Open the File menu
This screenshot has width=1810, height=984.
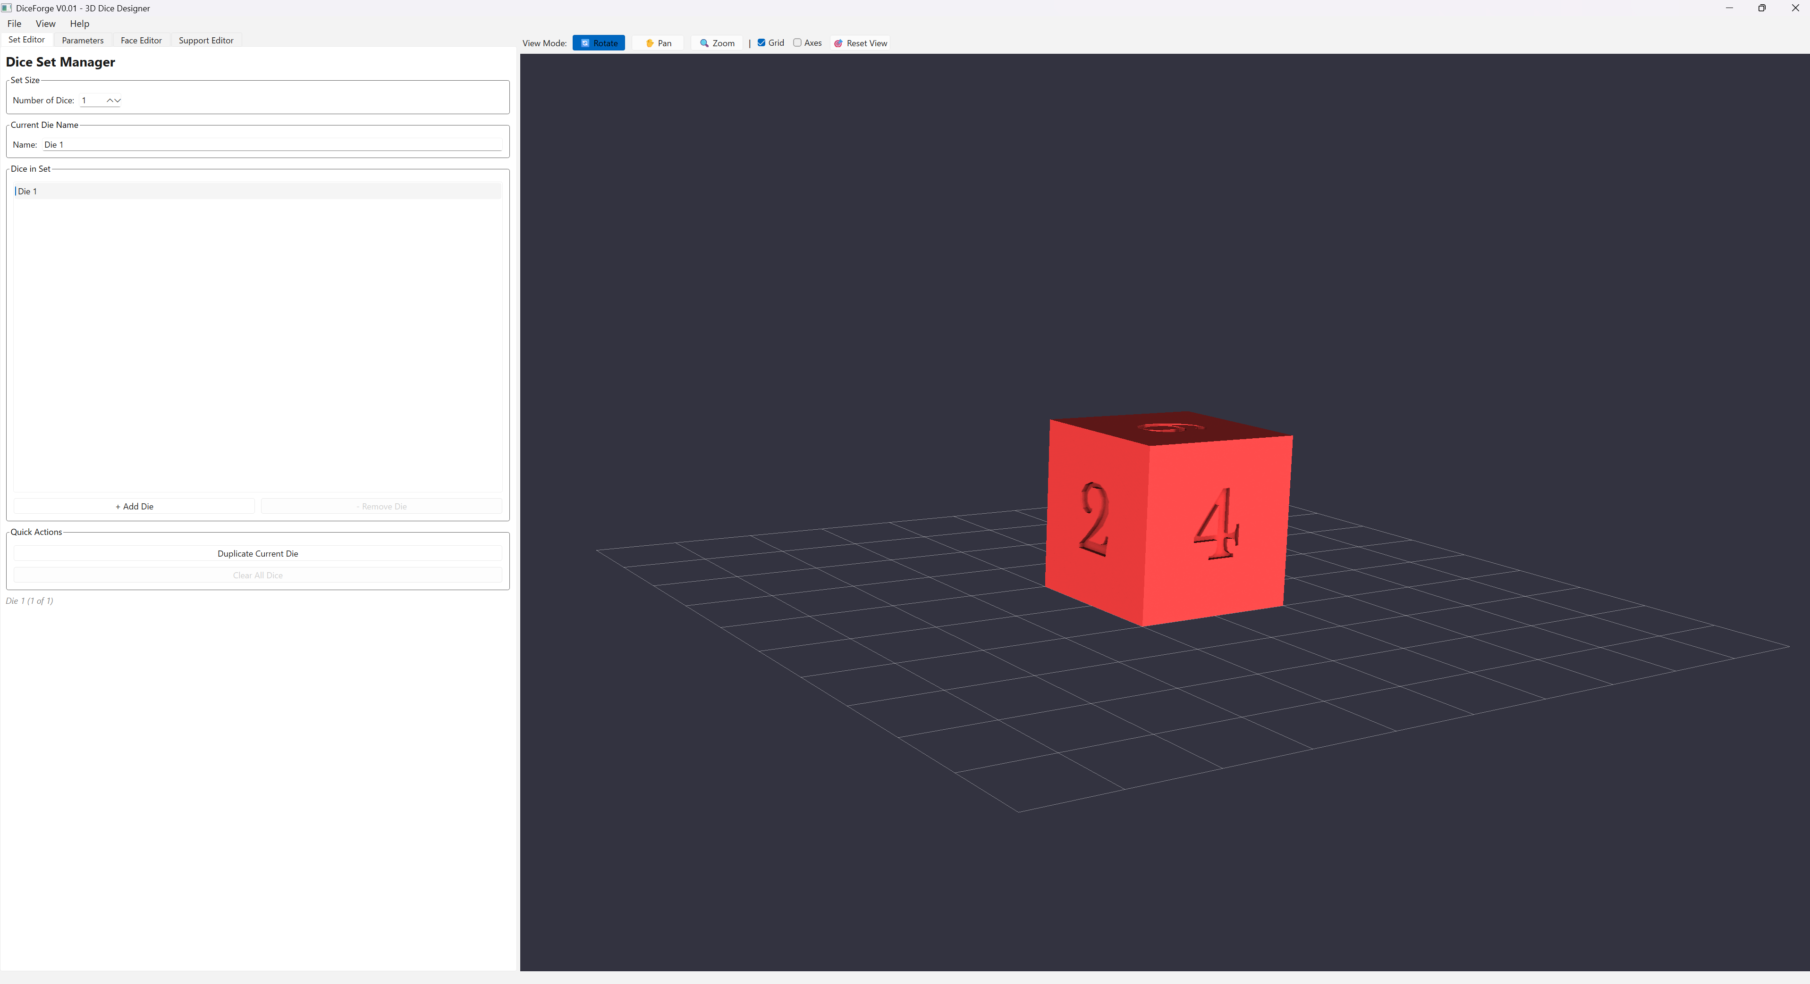(14, 23)
